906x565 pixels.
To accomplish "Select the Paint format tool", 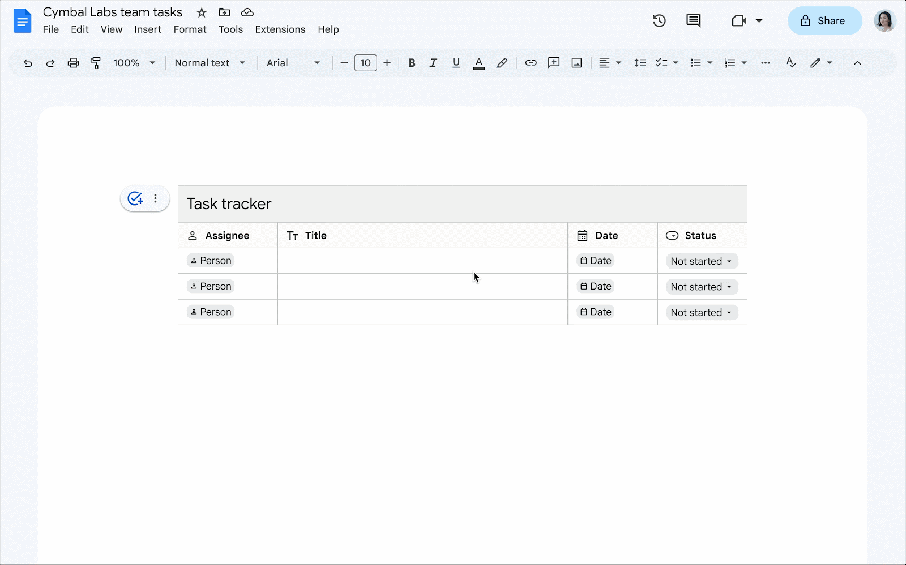I will tap(95, 63).
